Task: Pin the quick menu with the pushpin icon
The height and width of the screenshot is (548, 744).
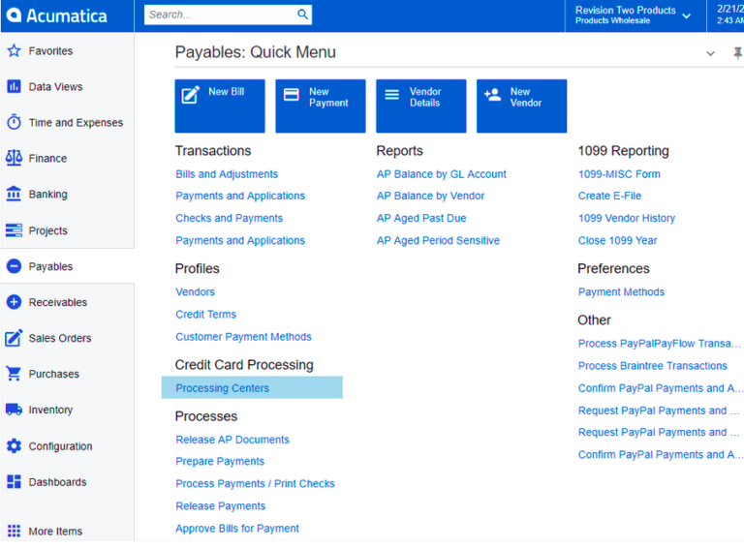Action: click(737, 53)
